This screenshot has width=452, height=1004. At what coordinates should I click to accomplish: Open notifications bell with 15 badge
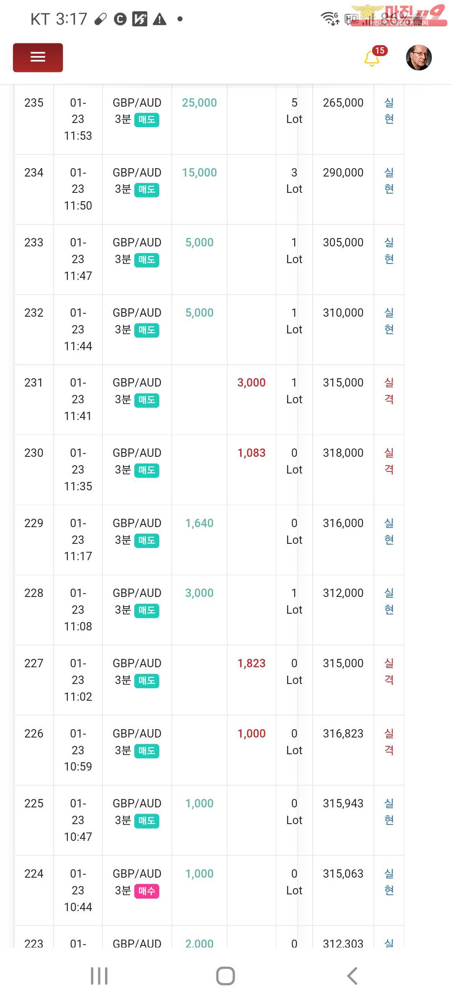click(372, 58)
